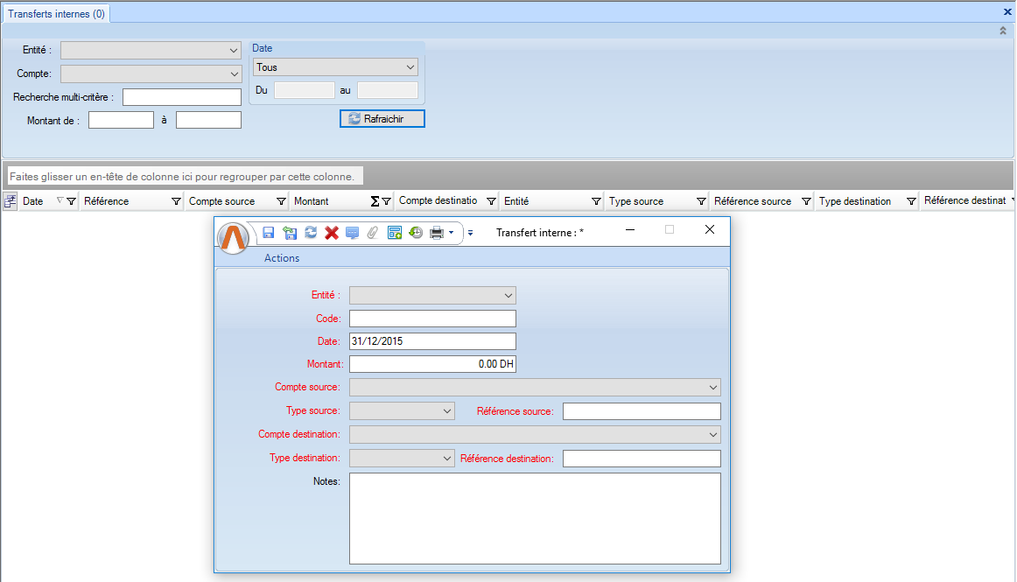Click the Save floppy disk icon
The width and height of the screenshot is (1017, 582).
(x=269, y=233)
